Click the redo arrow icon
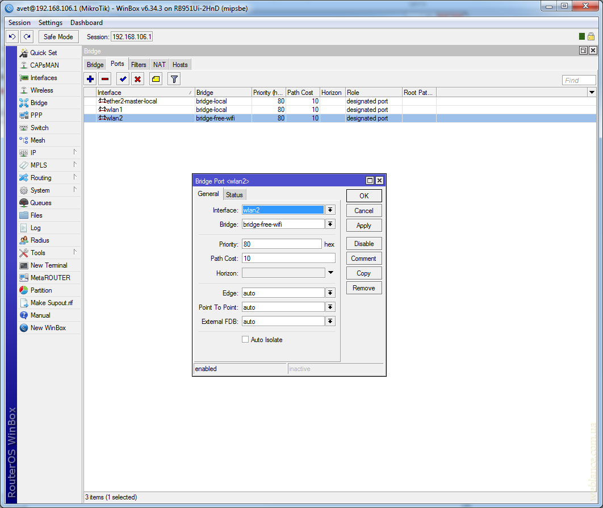 [x=27, y=36]
